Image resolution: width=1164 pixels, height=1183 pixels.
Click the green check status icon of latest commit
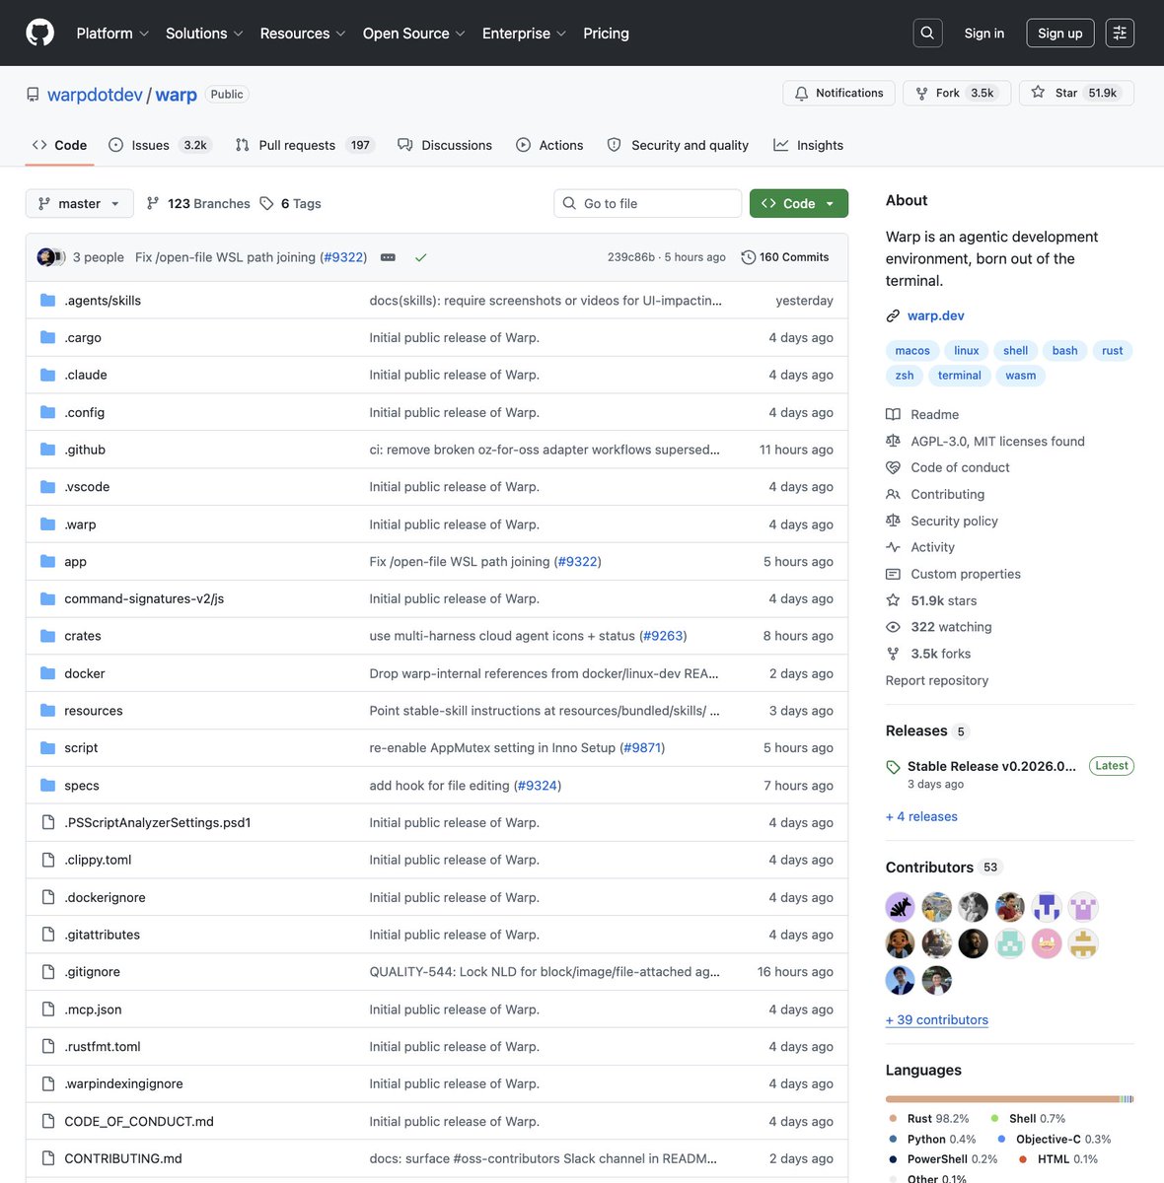[420, 257]
